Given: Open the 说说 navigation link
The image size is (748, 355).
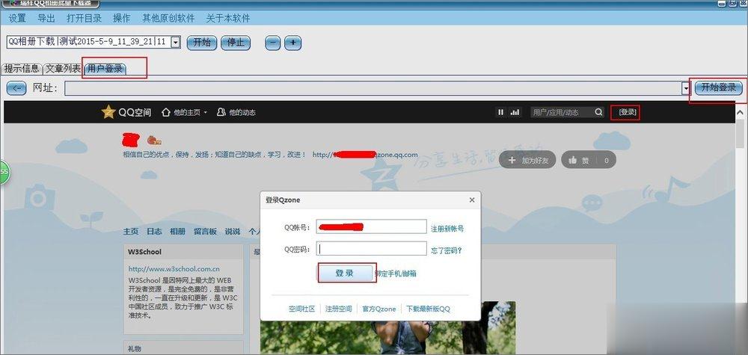Looking at the screenshot, I should (x=233, y=231).
